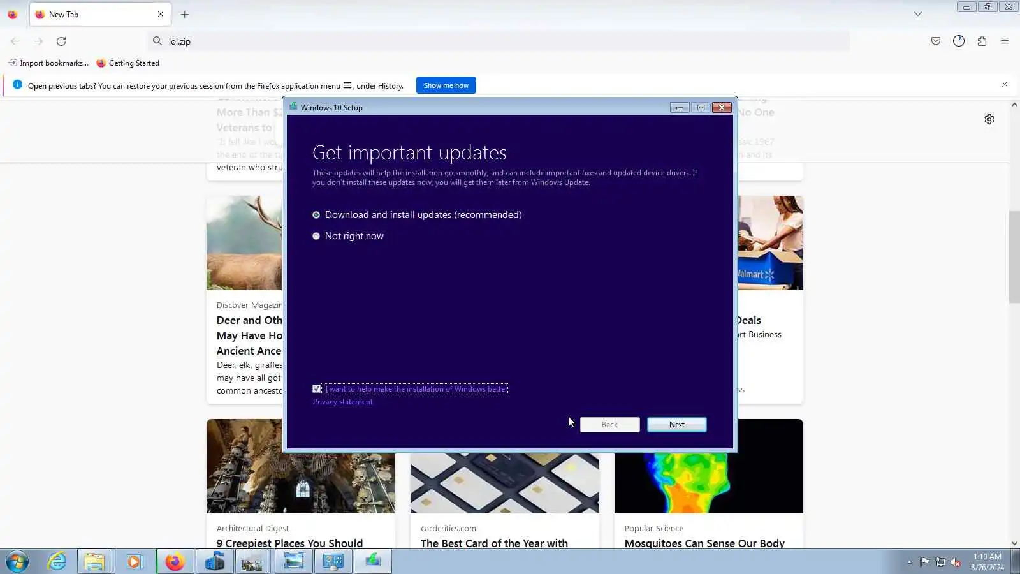Click the Import bookmarks toolbar item

click(x=48, y=63)
